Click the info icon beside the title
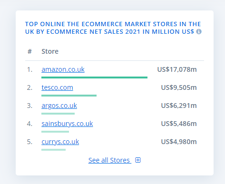The height and width of the screenshot is (184, 225). (x=199, y=31)
